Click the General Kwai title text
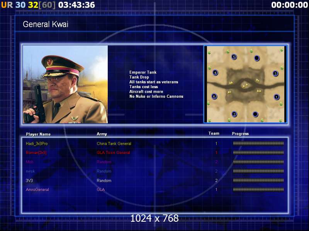Image resolution: width=309 pixels, height=231 pixels. pyautogui.click(x=46, y=24)
